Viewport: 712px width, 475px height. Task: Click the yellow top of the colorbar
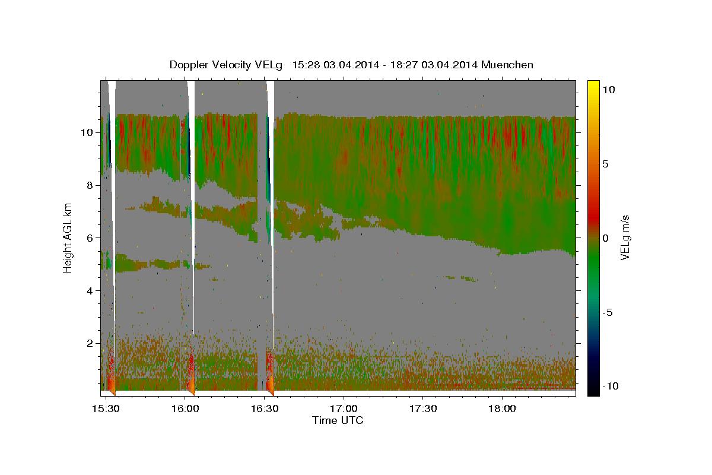point(593,86)
